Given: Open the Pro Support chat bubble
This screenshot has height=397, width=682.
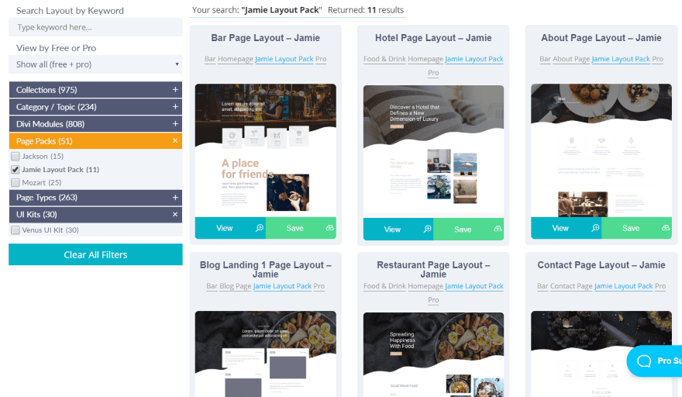Looking at the screenshot, I should point(654,361).
